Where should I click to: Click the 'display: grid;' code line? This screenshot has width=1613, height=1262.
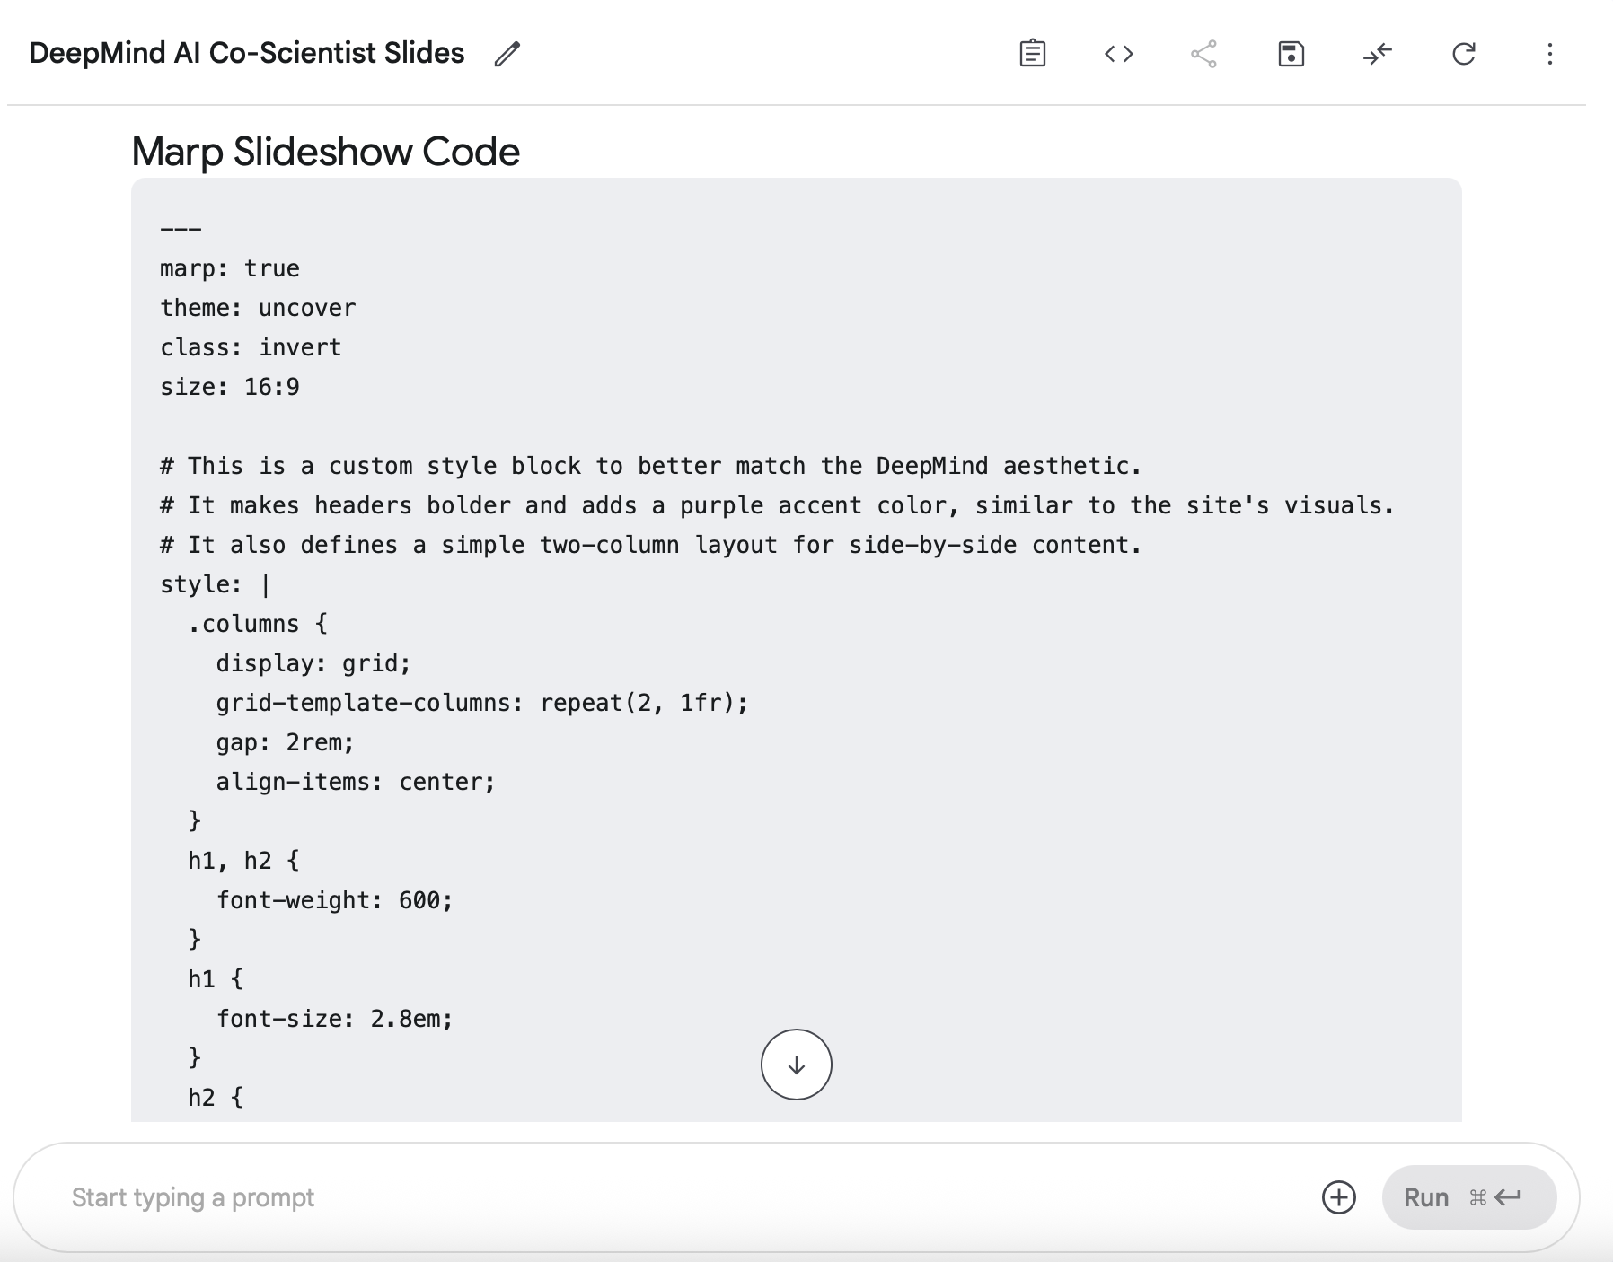[x=313, y=663]
